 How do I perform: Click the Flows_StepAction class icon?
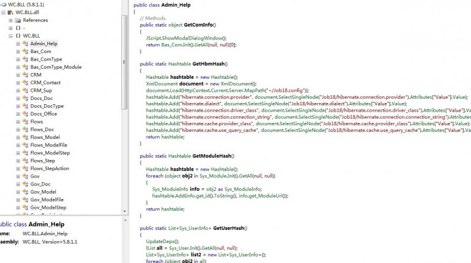pyautogui.click(x=25, y=168)
